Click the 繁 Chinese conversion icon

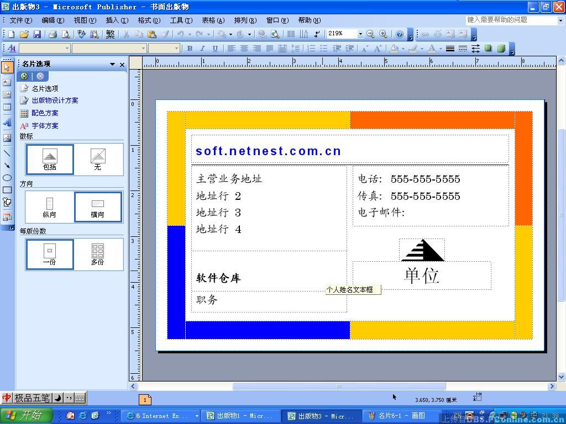coord(111,34)
